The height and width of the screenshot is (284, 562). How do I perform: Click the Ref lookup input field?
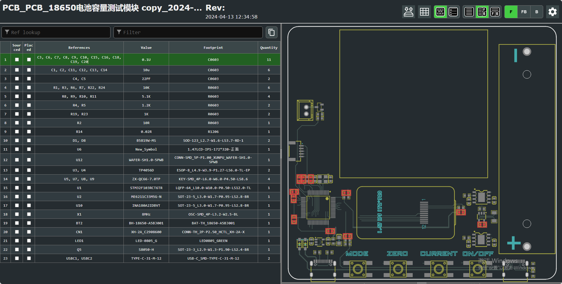tap(56, 32)
